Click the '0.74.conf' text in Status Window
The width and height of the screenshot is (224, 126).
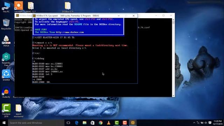coord(144,27)
